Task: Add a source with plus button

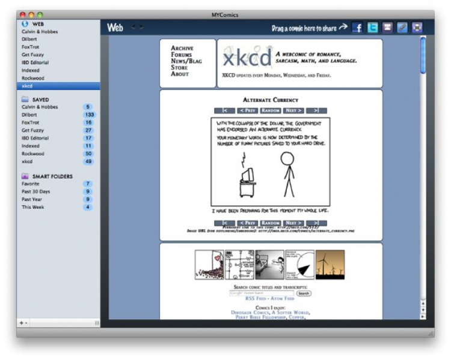Action: click(x=21, y=323)
